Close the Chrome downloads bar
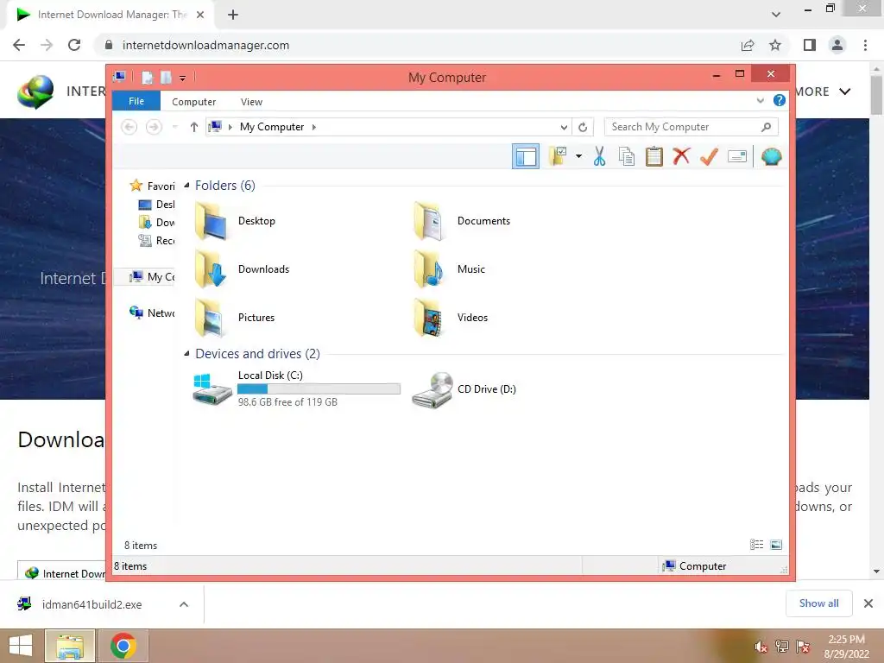The height and width of the screenshot is (663, 884). [x=868, y=603]
